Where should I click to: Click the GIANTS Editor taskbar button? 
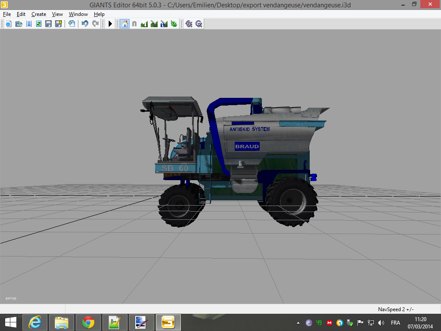pyautogui.click(x=168, y=322)
